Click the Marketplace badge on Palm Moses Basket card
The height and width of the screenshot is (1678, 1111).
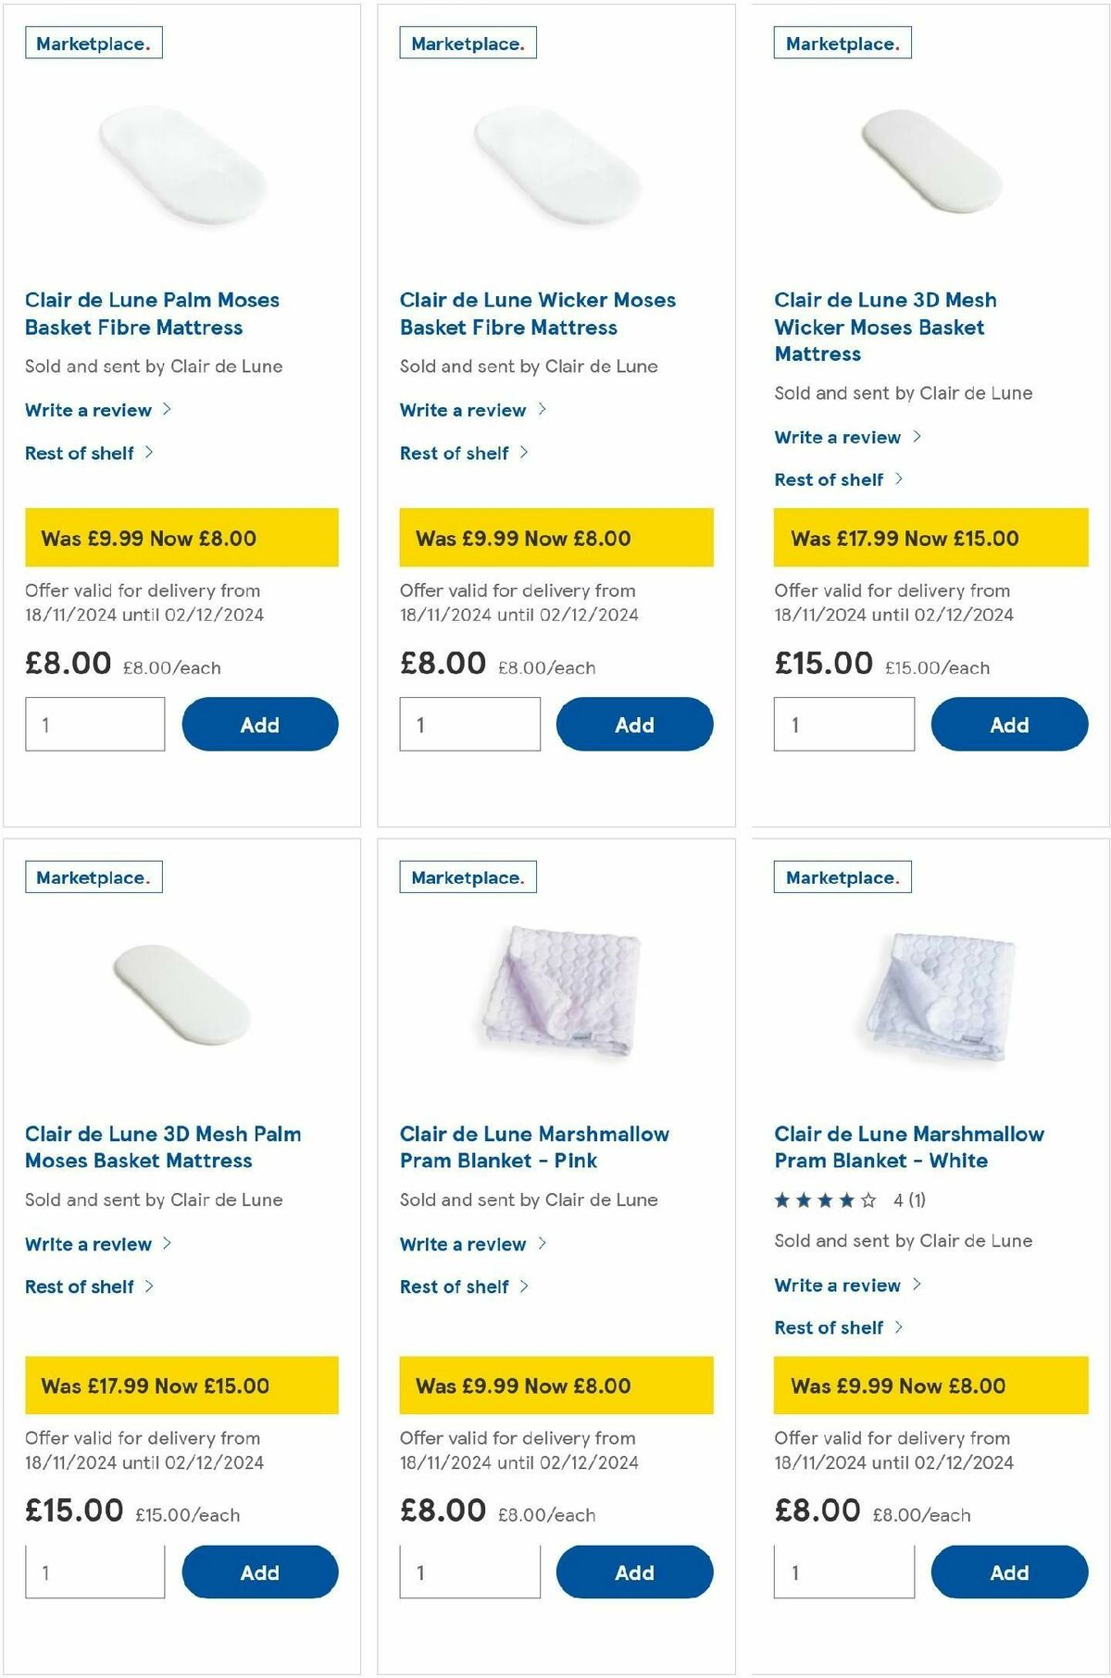click(x=93, y=42)
